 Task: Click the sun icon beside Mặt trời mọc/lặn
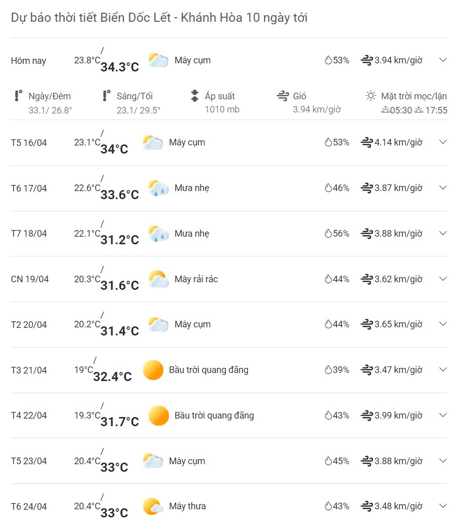371,96
